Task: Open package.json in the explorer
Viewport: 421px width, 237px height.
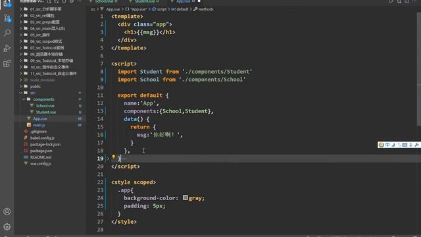Action: (41, 151)
